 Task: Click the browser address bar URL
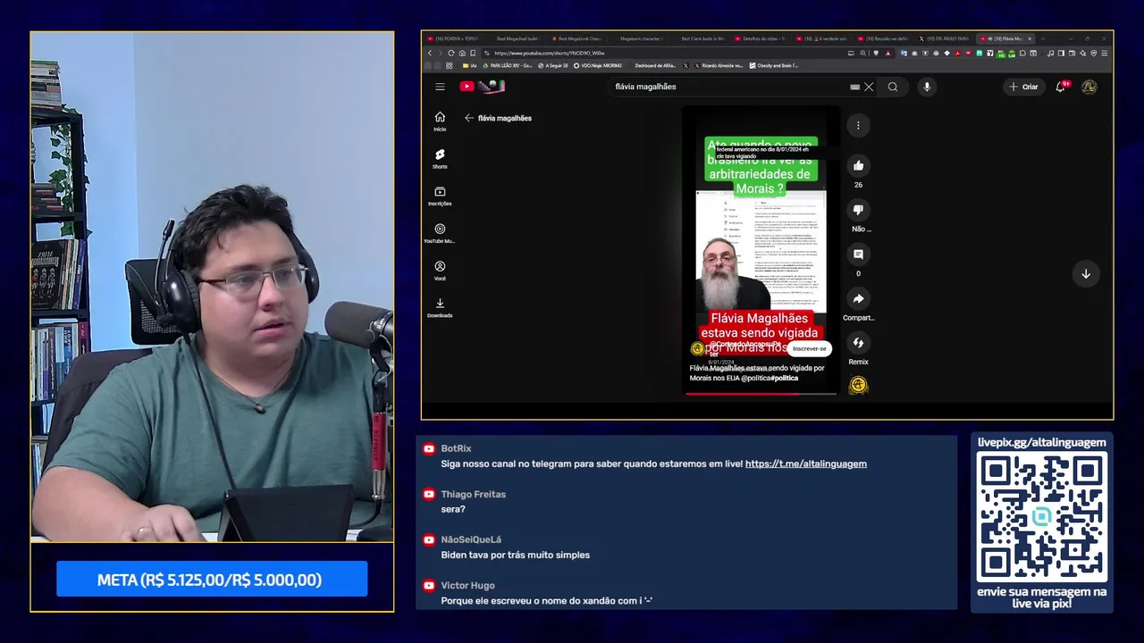coord(550,53)
